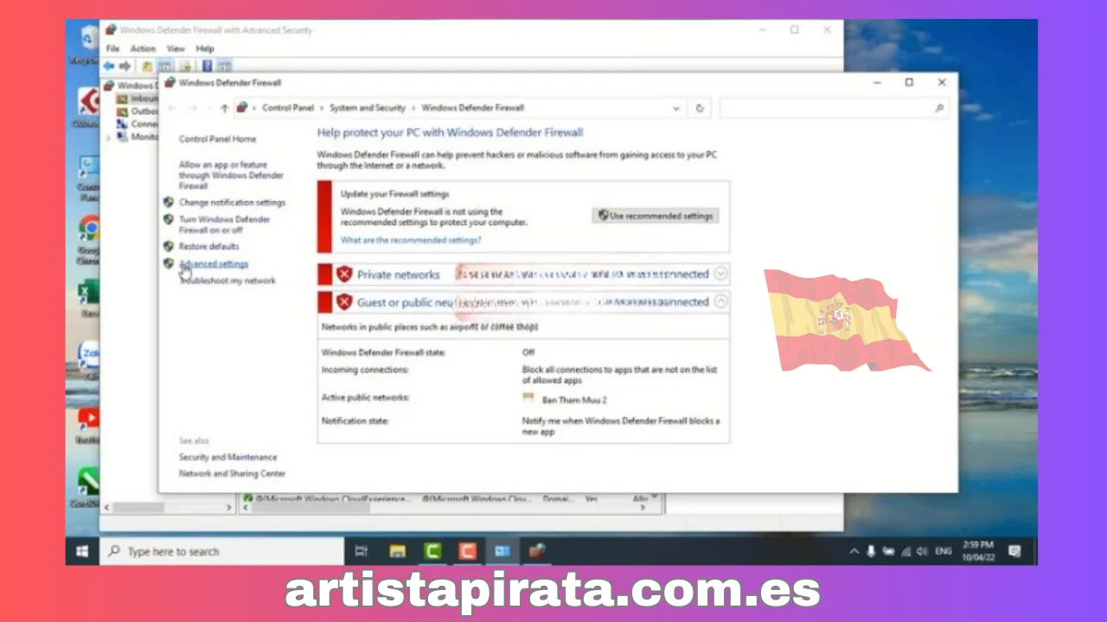Open the View menu in Advanced Security window
Screen dimensions: 1107x622
[176, 49]
